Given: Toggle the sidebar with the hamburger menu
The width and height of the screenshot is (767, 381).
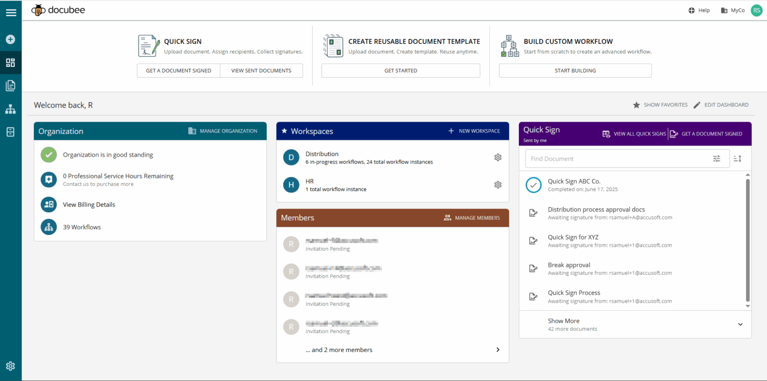Looking at the screenshot, I should (x=11, y=12).
